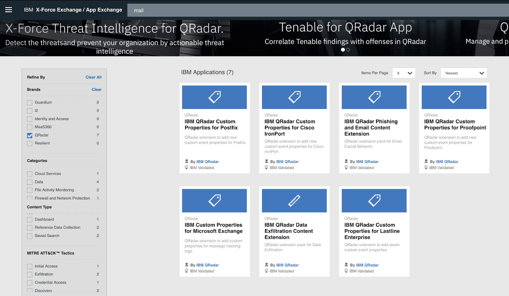Click the author person icon on Cisco IronPort card
This screenshot has width=509, height=296.
pos(267,161)
